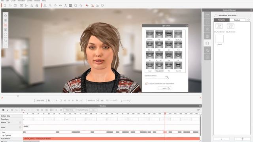Viewport: 253px width, 142px height.
Task: Select the Lips track label
Action: tap(4, 132)
